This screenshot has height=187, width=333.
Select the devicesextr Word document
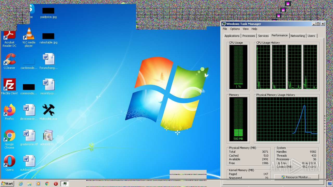(29, 112)
